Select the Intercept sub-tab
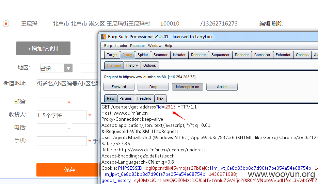 tap(114, 65)
